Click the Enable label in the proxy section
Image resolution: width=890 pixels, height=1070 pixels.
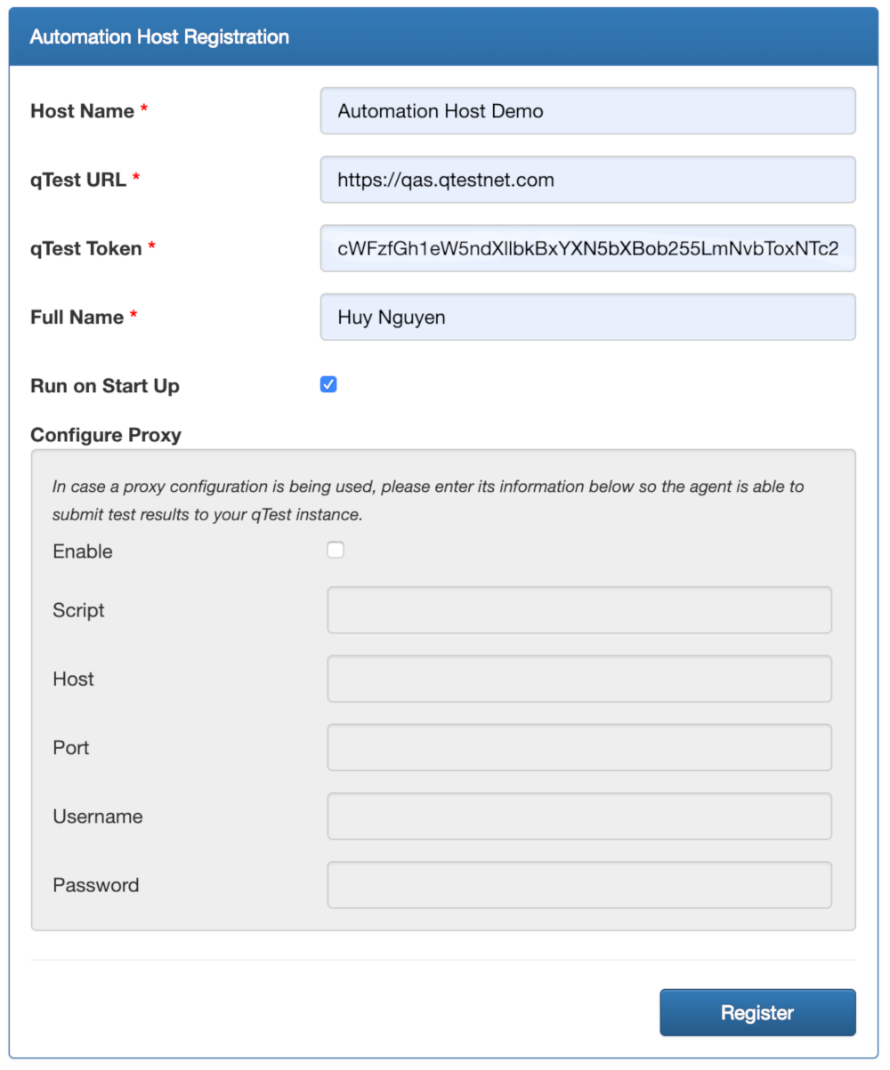(x=82, y=551)
